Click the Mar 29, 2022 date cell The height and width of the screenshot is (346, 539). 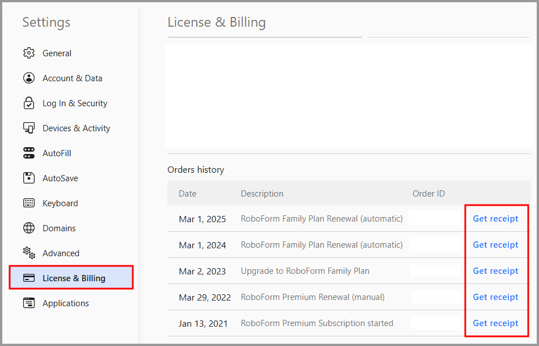click(204, 298)
